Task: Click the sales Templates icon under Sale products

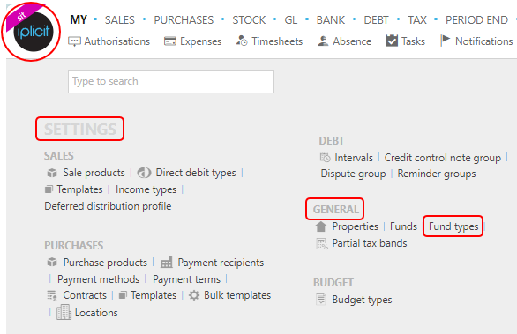Action: click(x=49, y=189)
